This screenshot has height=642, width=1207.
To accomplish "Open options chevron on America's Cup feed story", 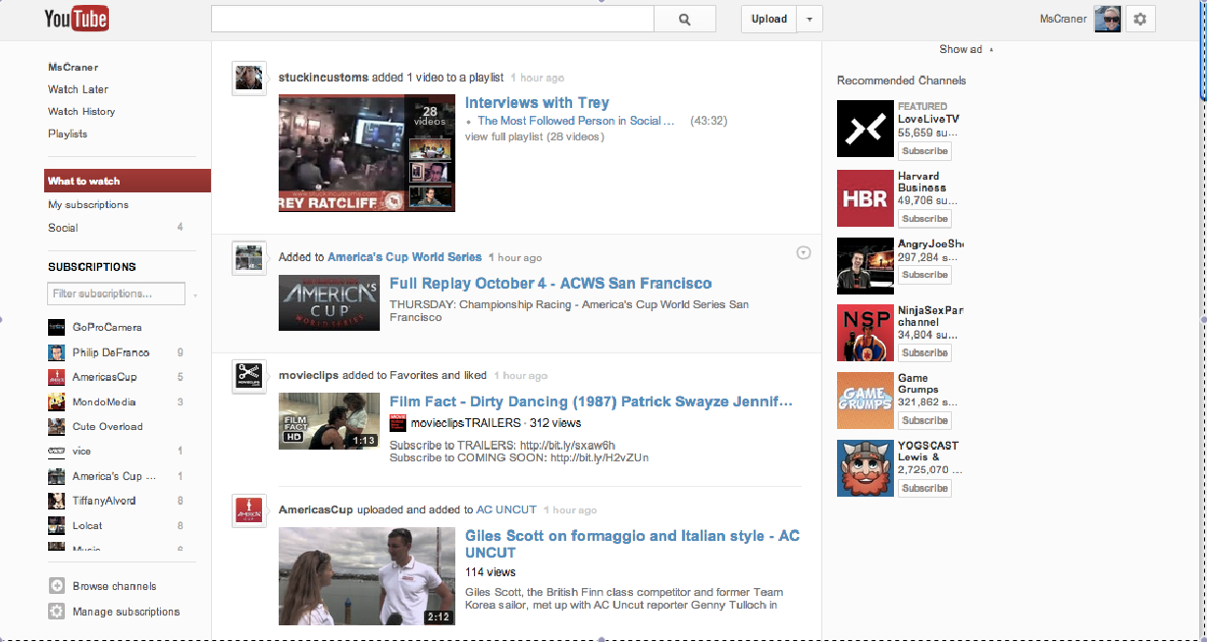I will pyautogui.click(x=804, y=252).
